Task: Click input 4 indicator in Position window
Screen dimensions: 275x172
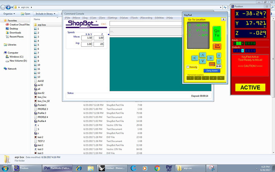Action: (242, 44)
